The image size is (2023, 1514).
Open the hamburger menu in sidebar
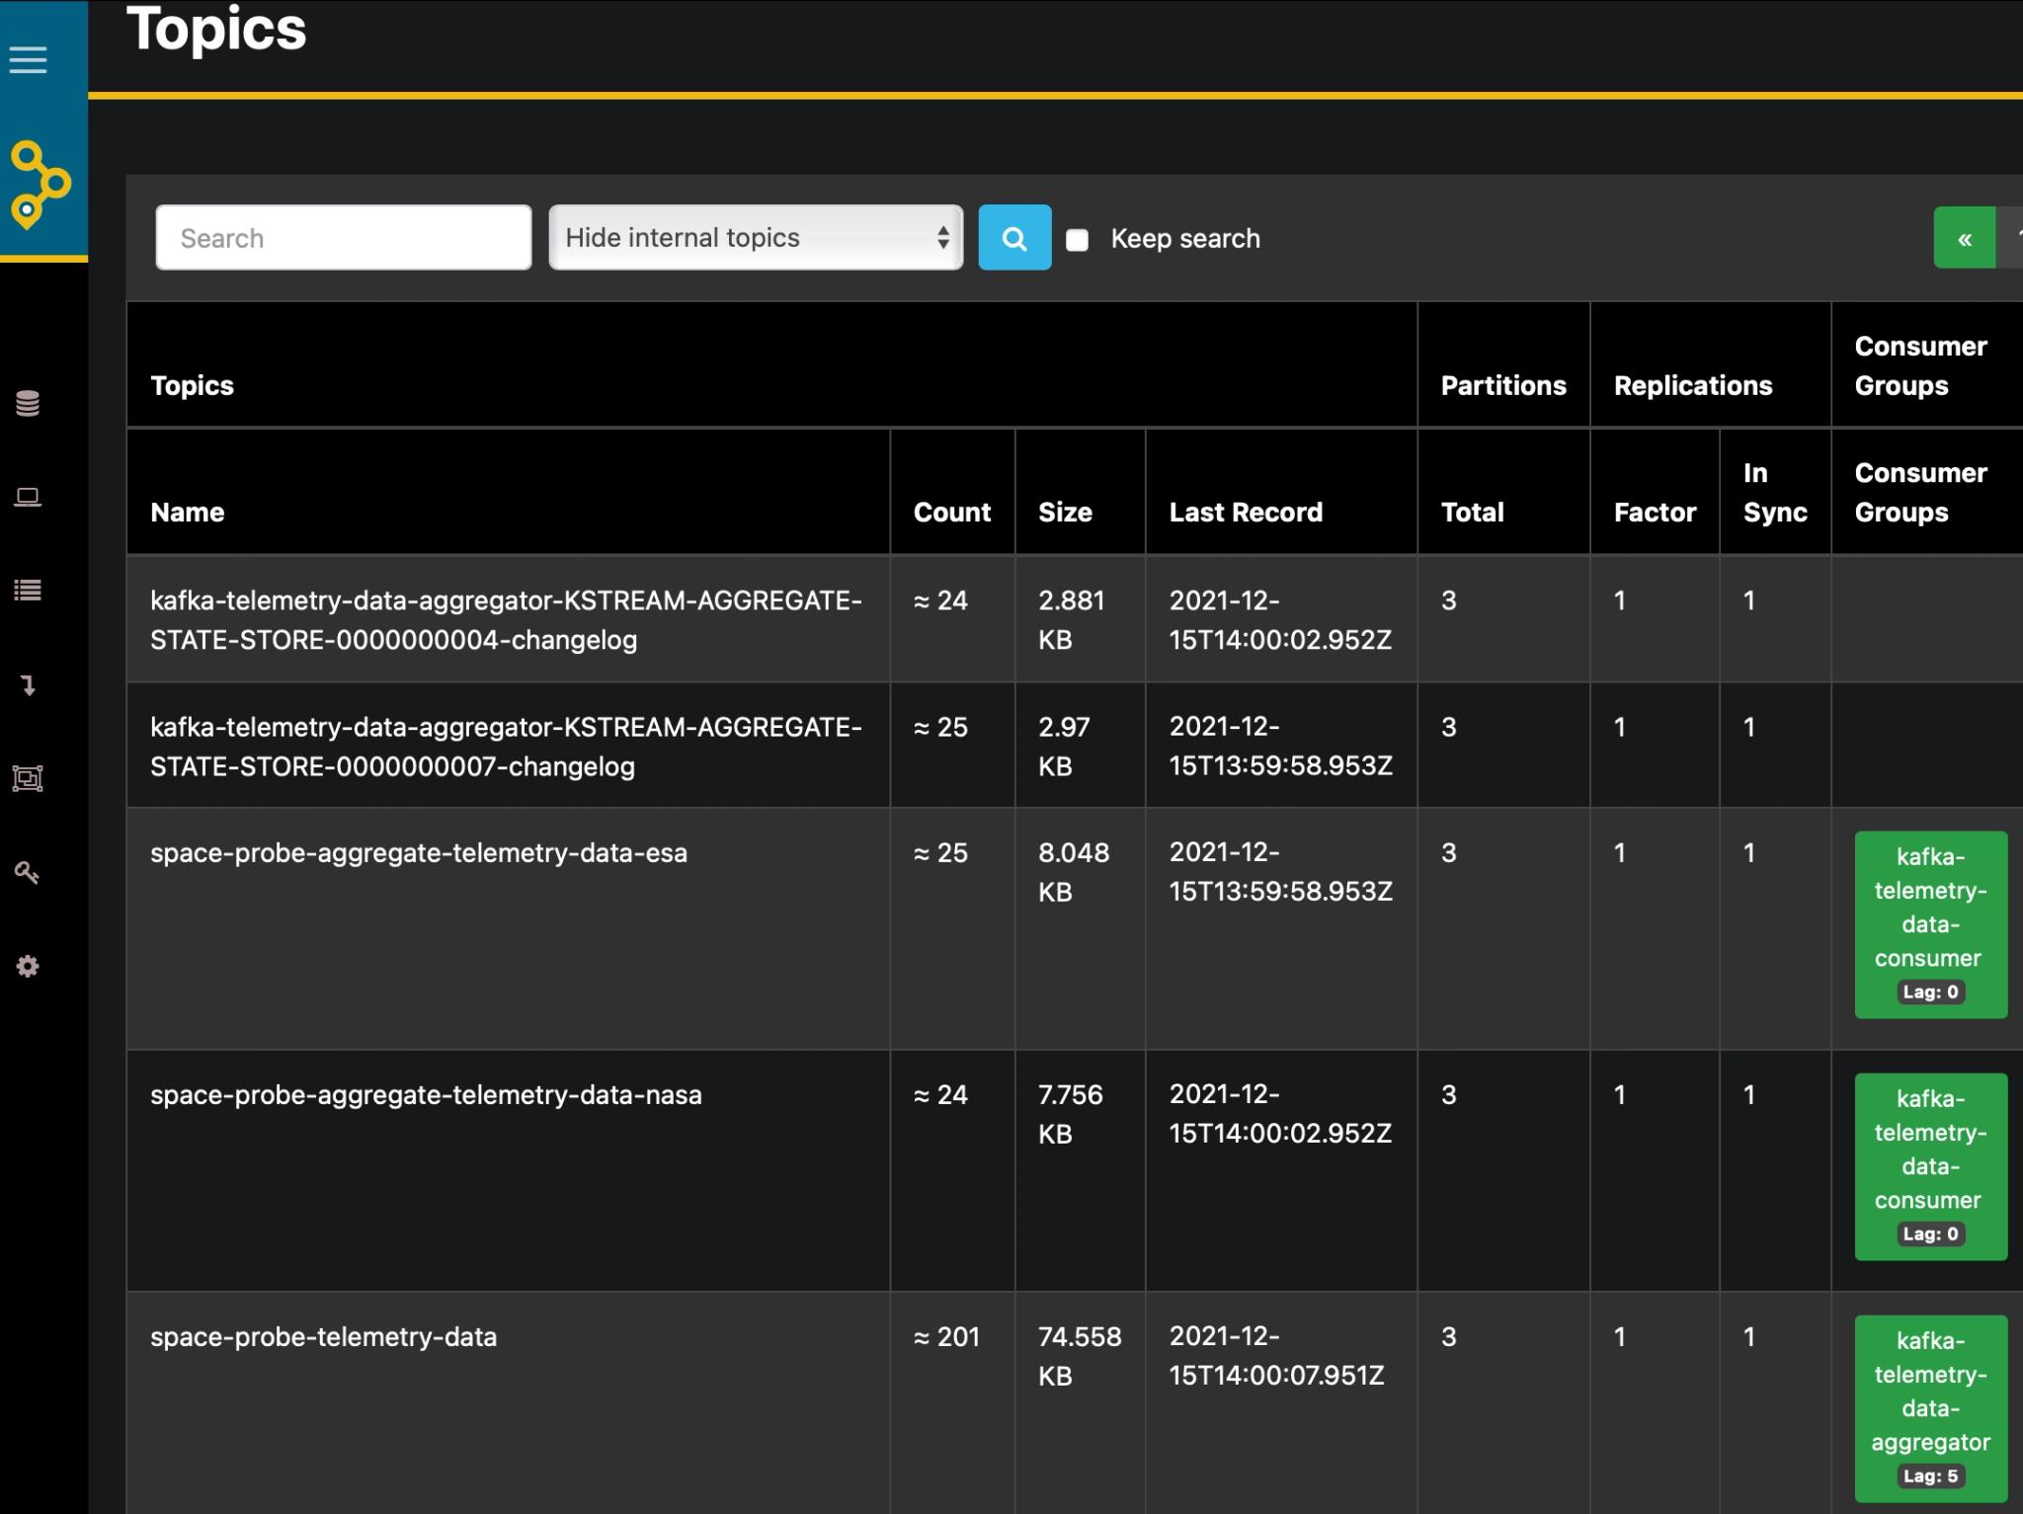[x=28, y=59]
